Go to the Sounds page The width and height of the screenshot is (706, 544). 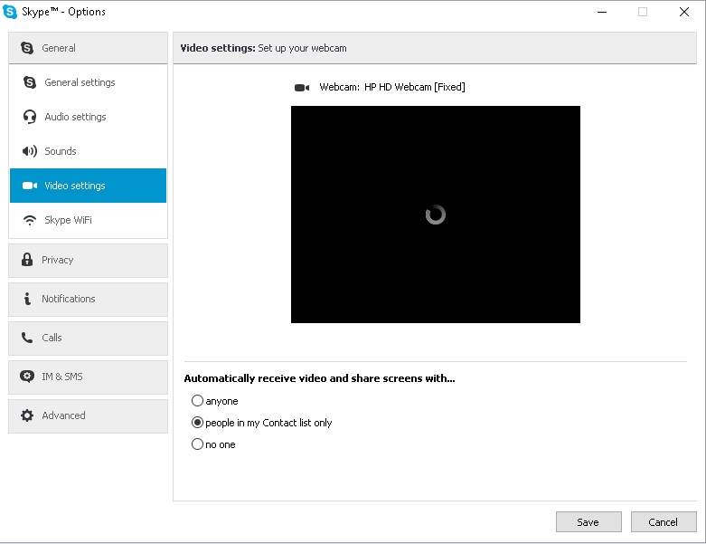click(89, 151)
